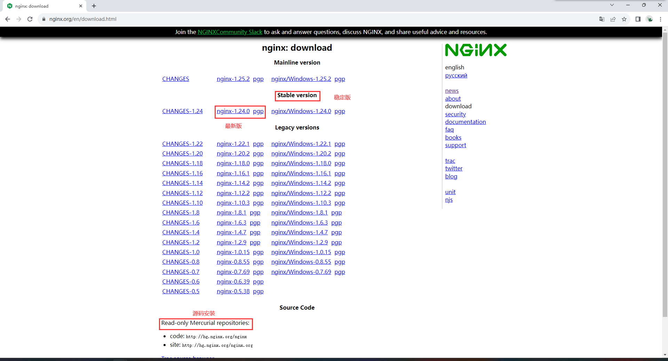
Task: Download nginx/Windows-1.14.2
Action: pos(301,183)
